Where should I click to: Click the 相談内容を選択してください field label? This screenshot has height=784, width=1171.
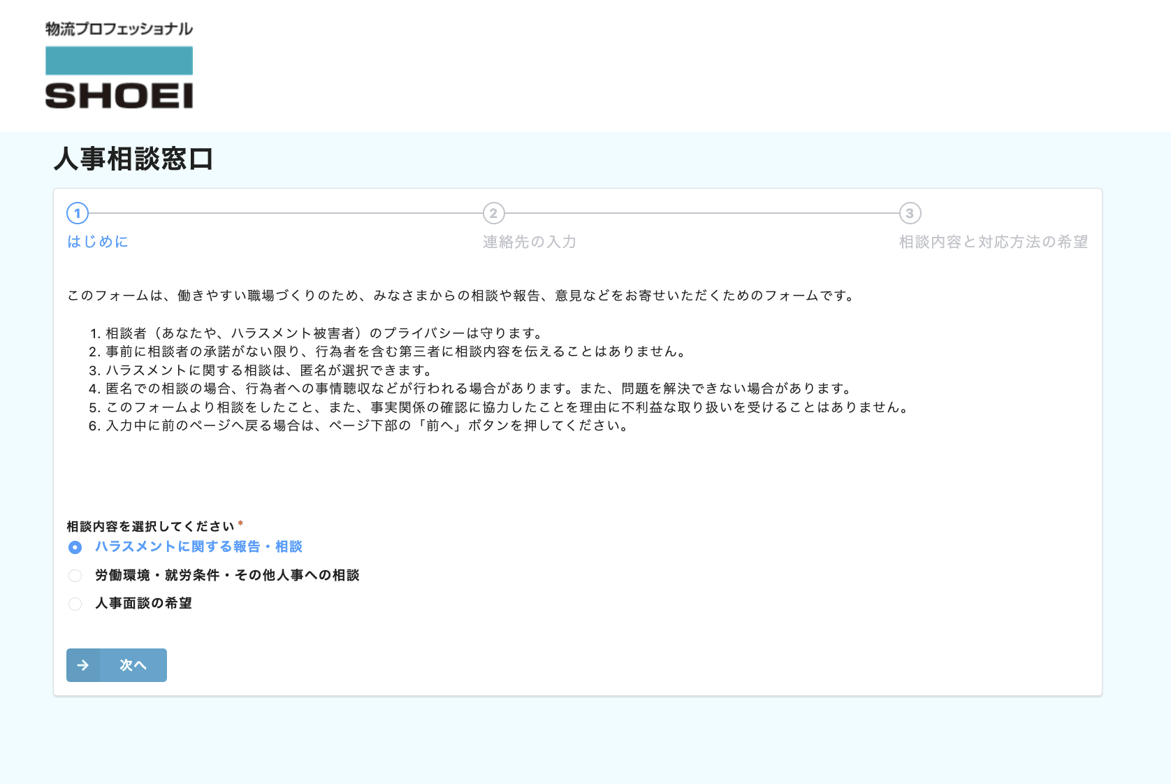click(x=150, y=526)
